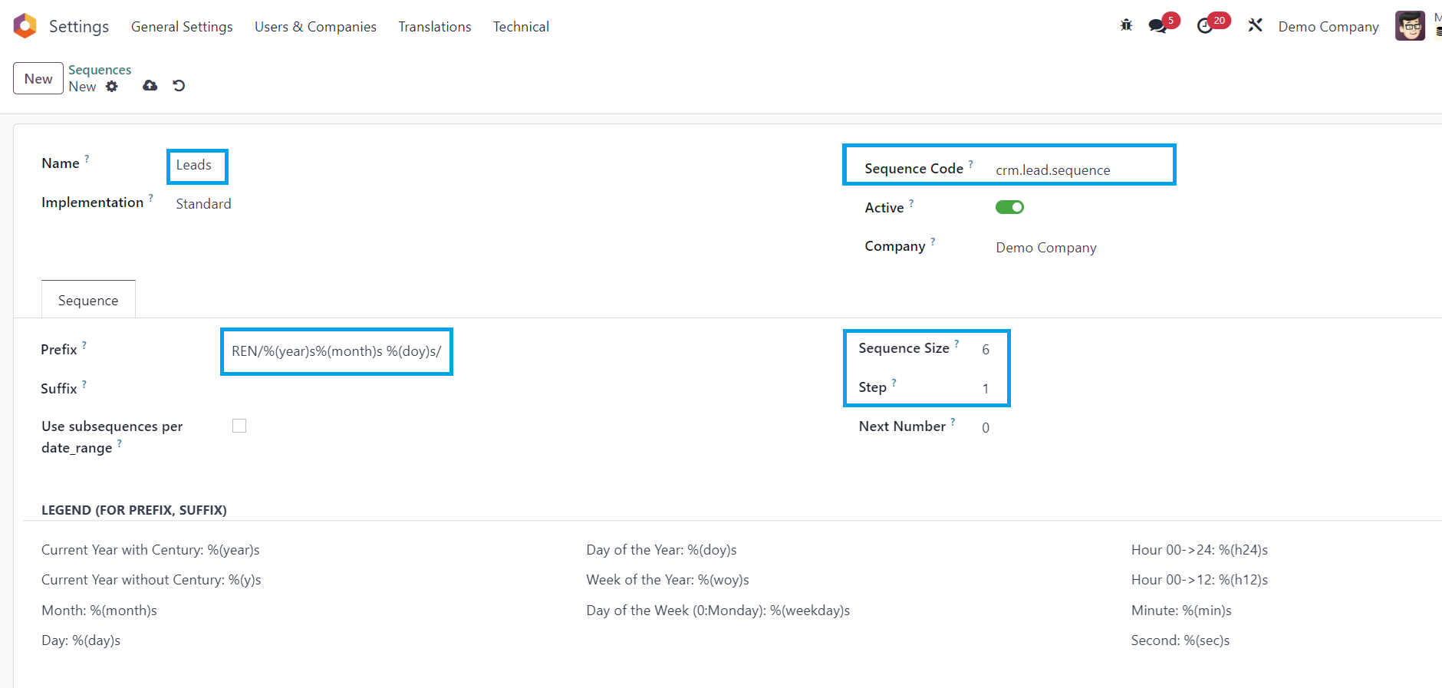Viewport: 1442px width, 688px height.
Task: Save record with the cloud upload icon
Action: (150, 86)
